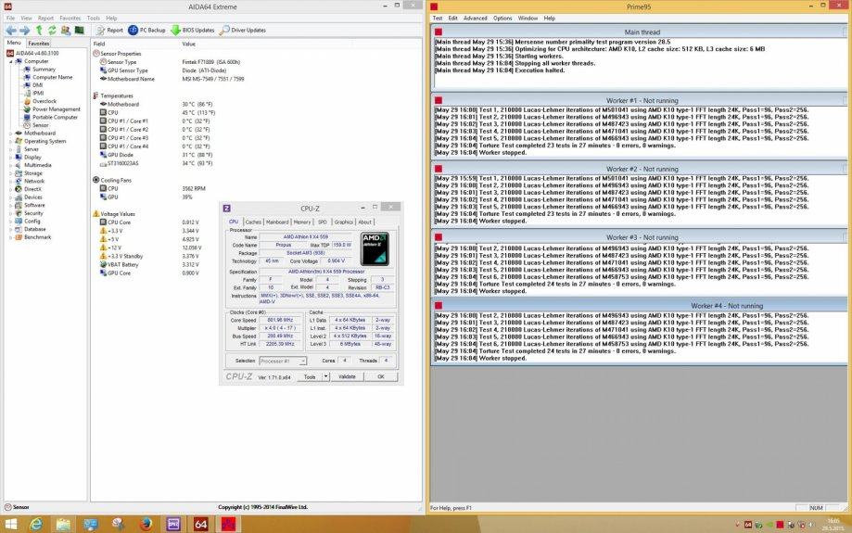Click the Worker #1 title bar icon
The width and height of the screenshot is (852, 533).
pyautogui.click(x=439, y=100)
